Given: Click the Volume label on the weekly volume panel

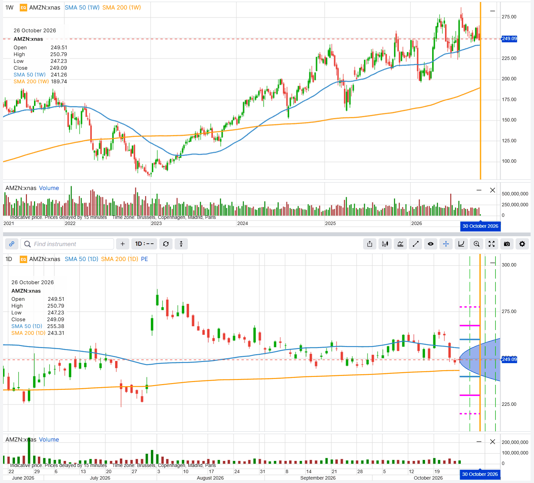Looking at the screenshot, I should [49, 188].
